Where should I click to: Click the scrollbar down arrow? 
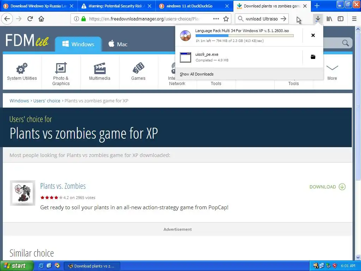tap(358, 257)
